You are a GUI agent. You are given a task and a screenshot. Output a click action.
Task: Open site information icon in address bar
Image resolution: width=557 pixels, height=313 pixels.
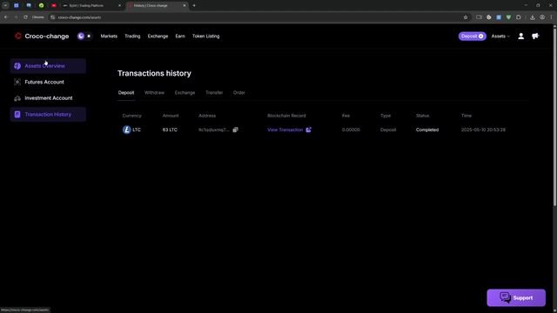click(53, 17)
